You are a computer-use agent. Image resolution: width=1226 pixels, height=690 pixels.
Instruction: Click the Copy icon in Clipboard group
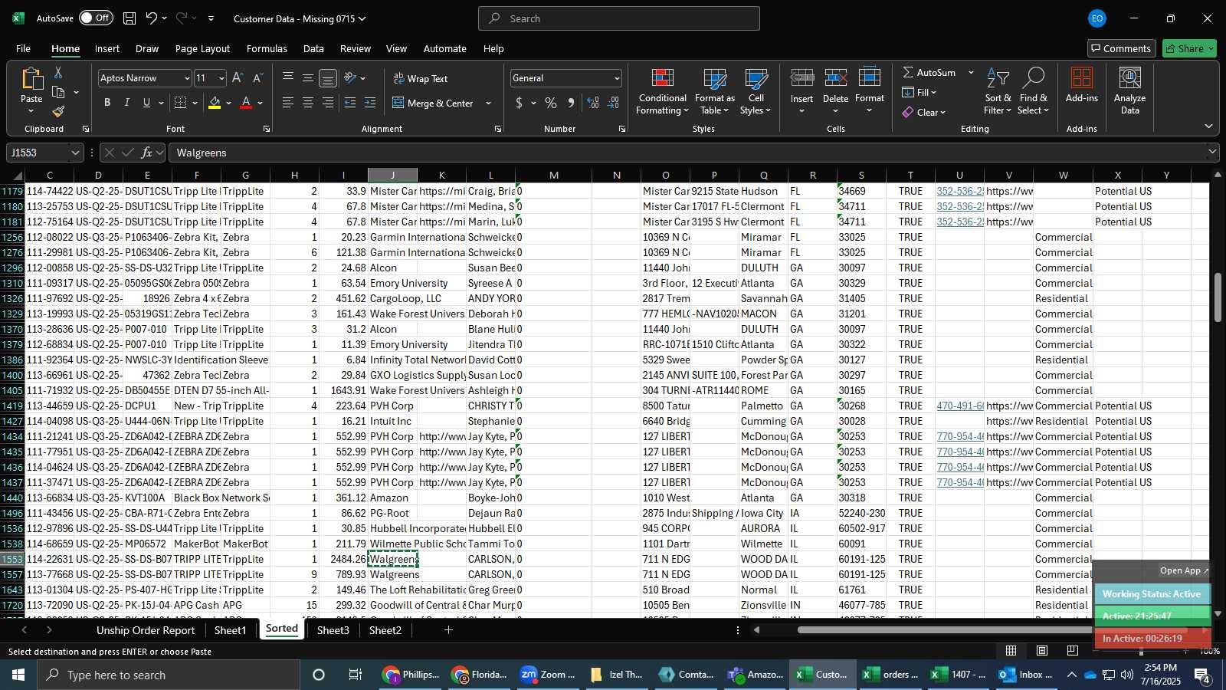[59, 92]
